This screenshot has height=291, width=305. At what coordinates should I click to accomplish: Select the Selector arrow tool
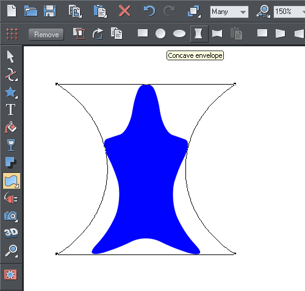point(10,57)
